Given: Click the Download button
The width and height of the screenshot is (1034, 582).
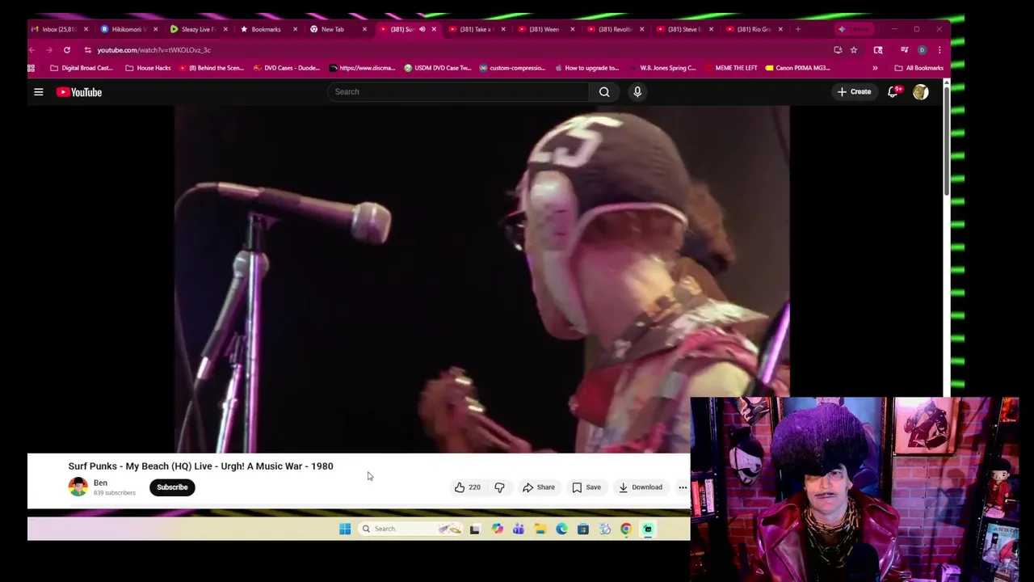Looking at the screenshot, I should 641,487.
